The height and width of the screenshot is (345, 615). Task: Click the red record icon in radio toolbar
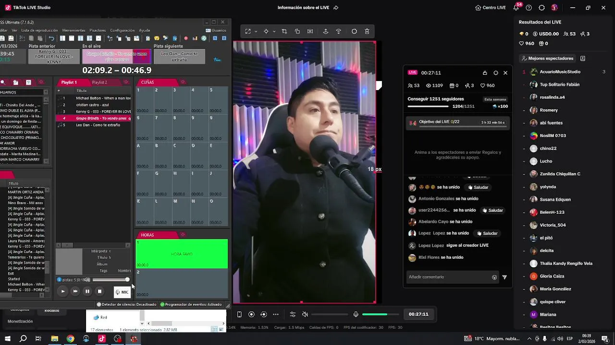pyautogui.click(x=186, y=38)
